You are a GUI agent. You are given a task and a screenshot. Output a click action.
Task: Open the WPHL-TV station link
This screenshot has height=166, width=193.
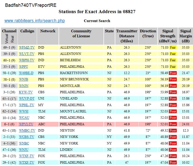point(27,105)
